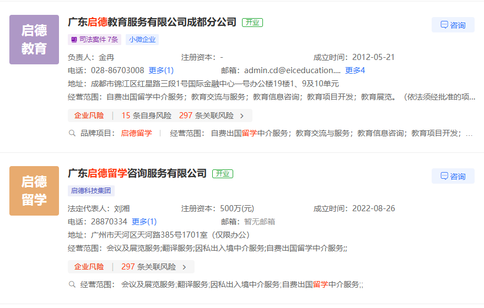Open the 启德留学 orange company logo
Viewport: 484px width, 308px height.
(x=34, y=191)
